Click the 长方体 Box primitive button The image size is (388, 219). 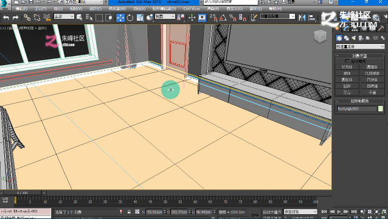point(347,67)
